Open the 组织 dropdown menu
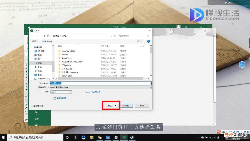The height and width of the screenshot is (141, 250). point(35,41)
